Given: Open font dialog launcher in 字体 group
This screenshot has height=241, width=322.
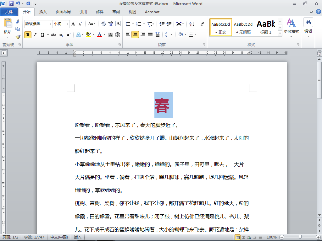Looking at the screenshot, I should 119,45.
